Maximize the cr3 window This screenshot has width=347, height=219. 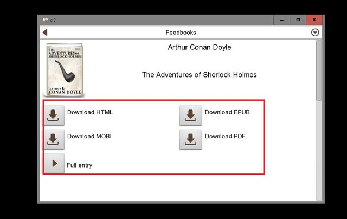click(298, 20)
